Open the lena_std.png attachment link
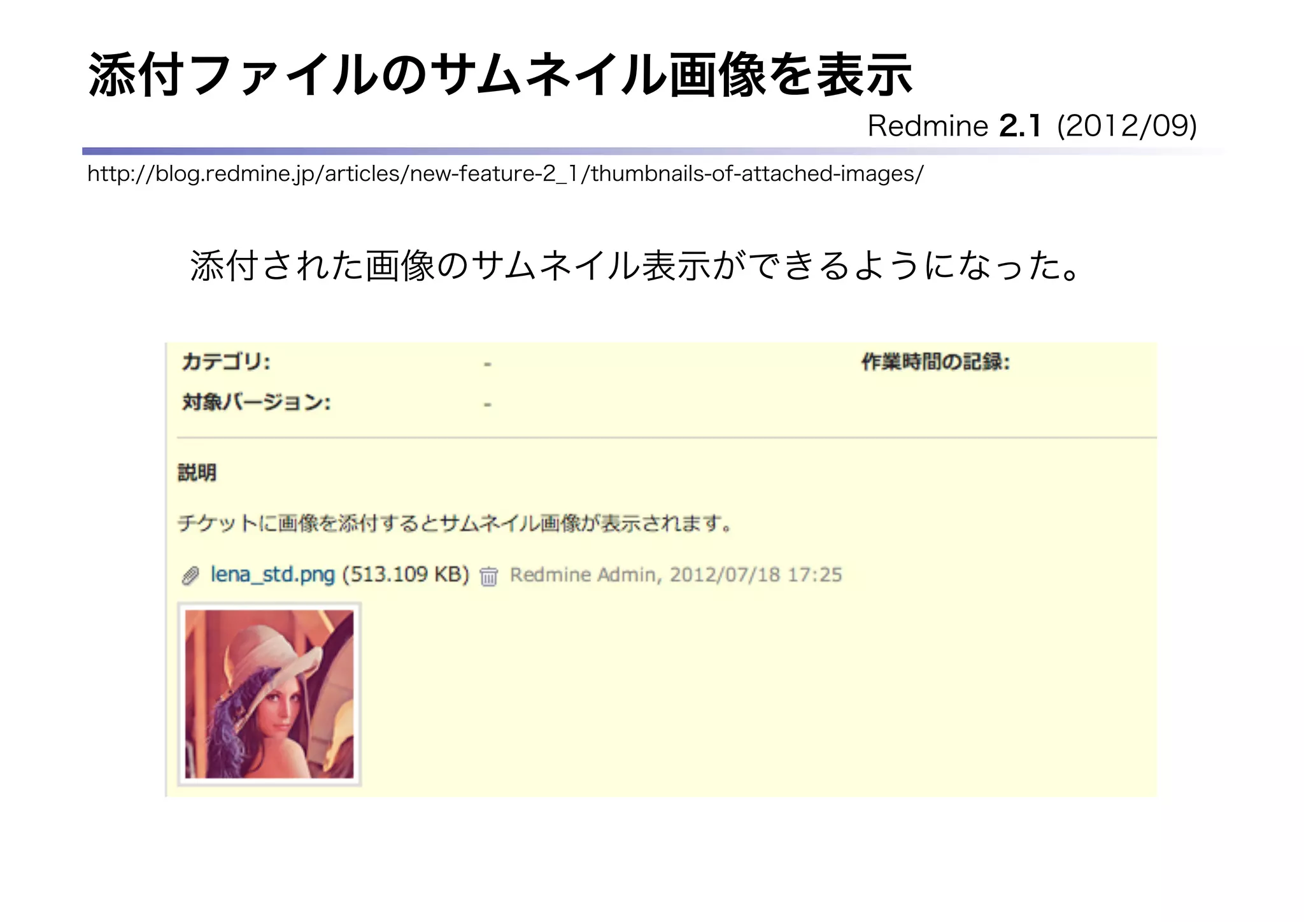Image resolution: width=1304 pixels, height=922 pixels. [273, 575]
